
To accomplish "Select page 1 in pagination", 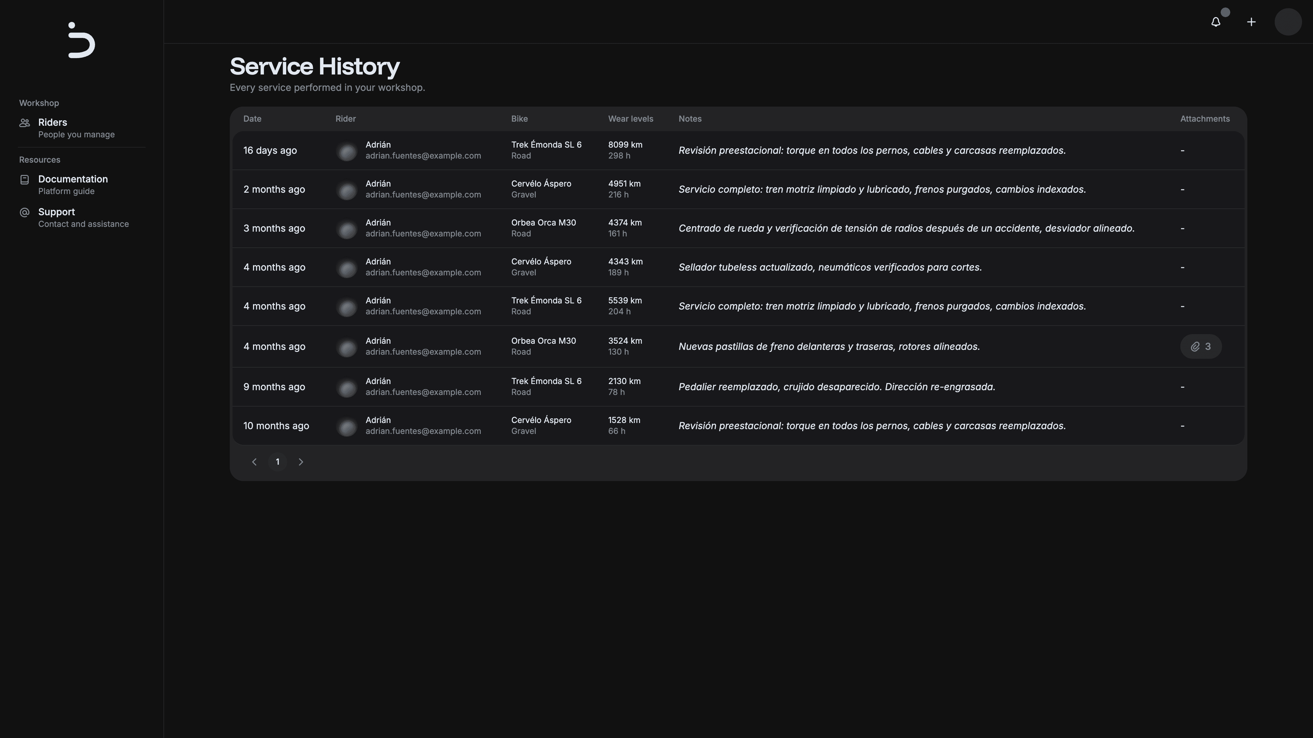I will (277, 462).
